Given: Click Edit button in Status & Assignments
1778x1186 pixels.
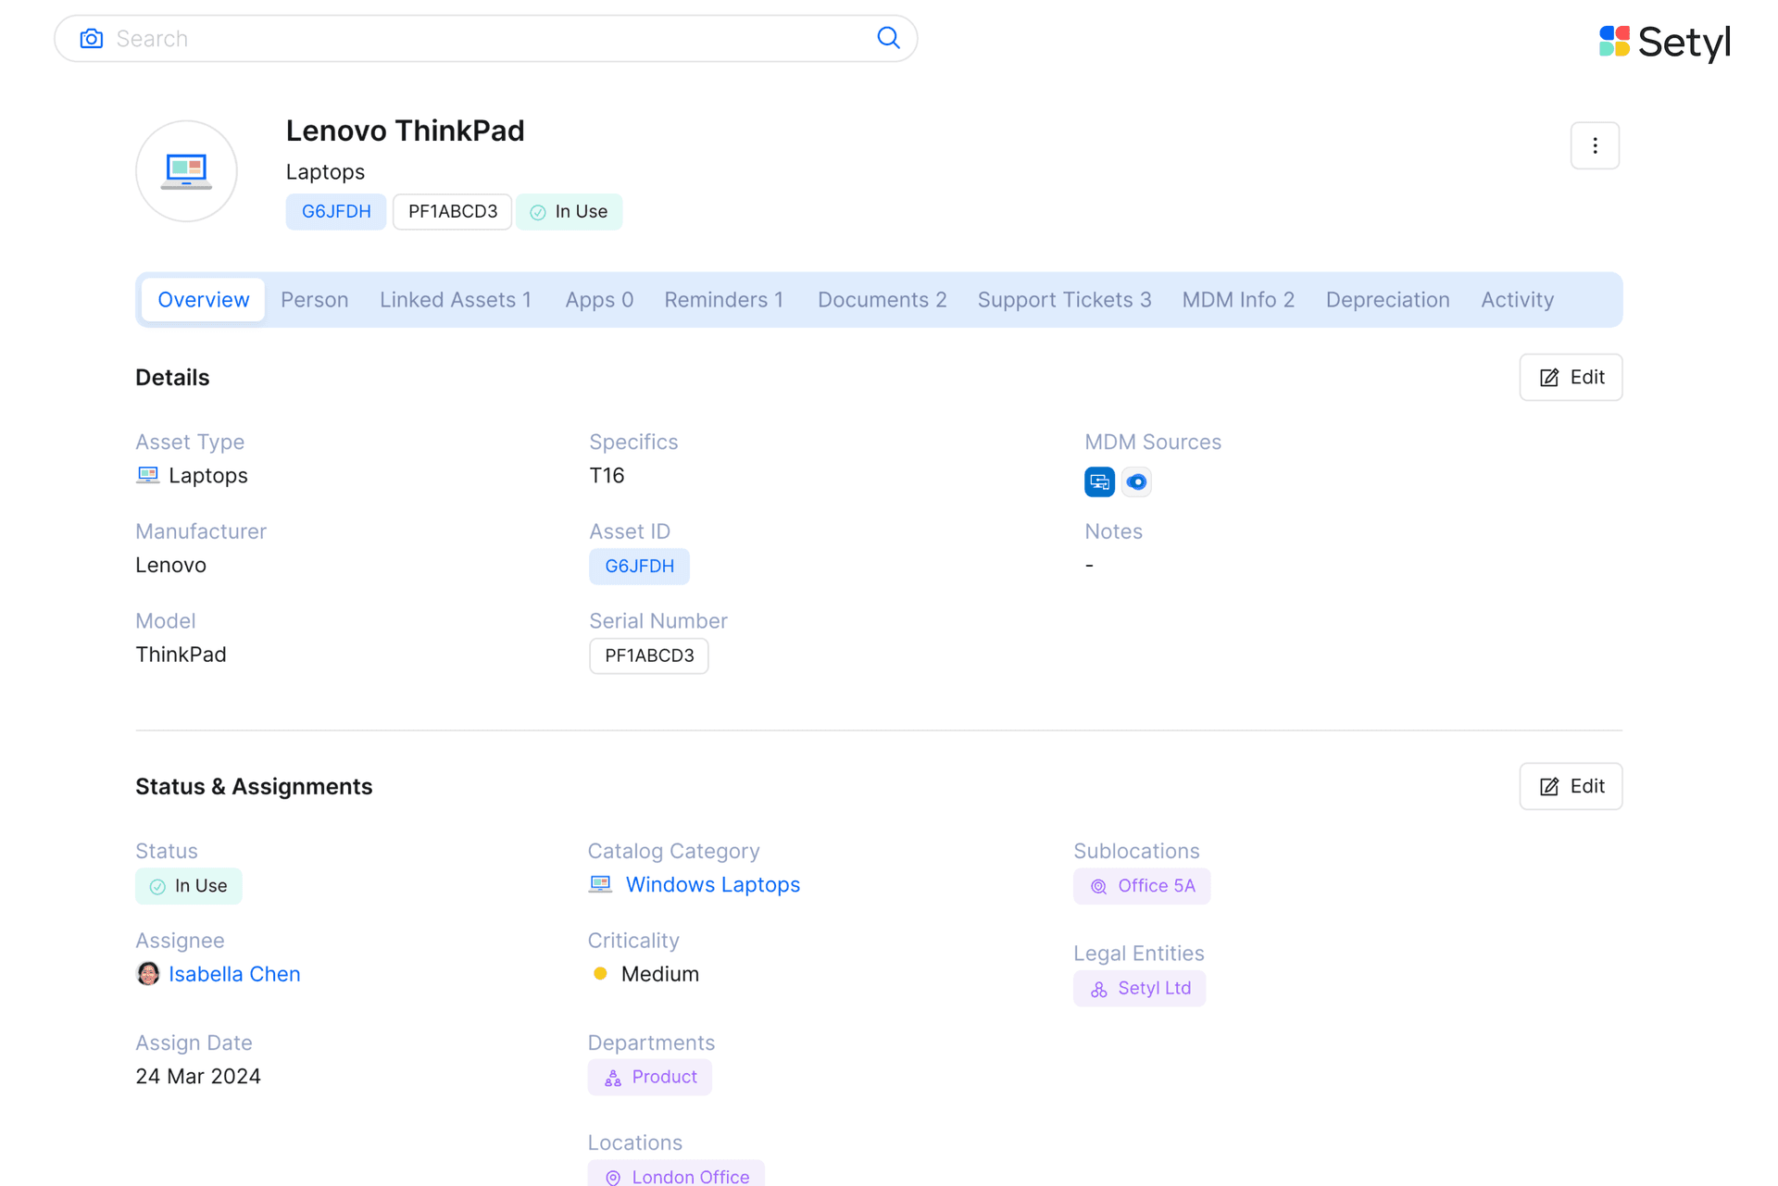Looking at the screenshot, I should click(x=1571, y=786).
